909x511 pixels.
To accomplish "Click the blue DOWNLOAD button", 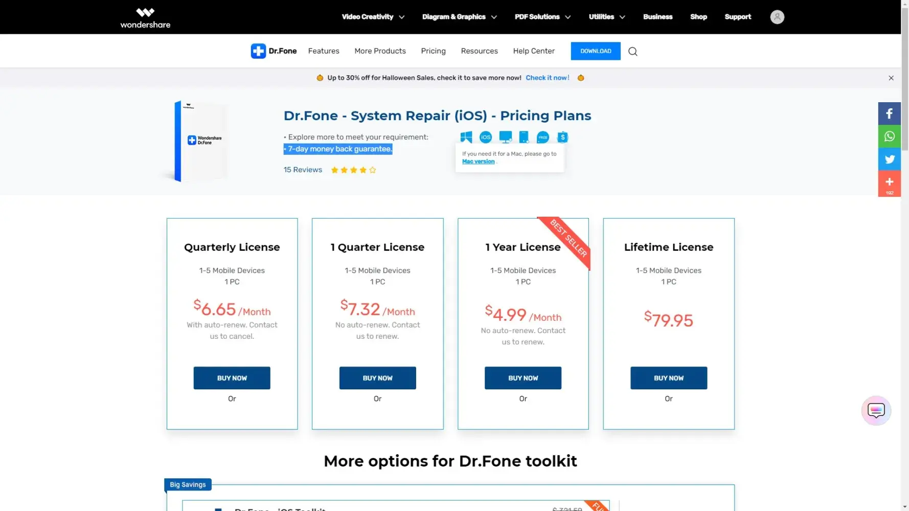I will click(x=596, y=51).
